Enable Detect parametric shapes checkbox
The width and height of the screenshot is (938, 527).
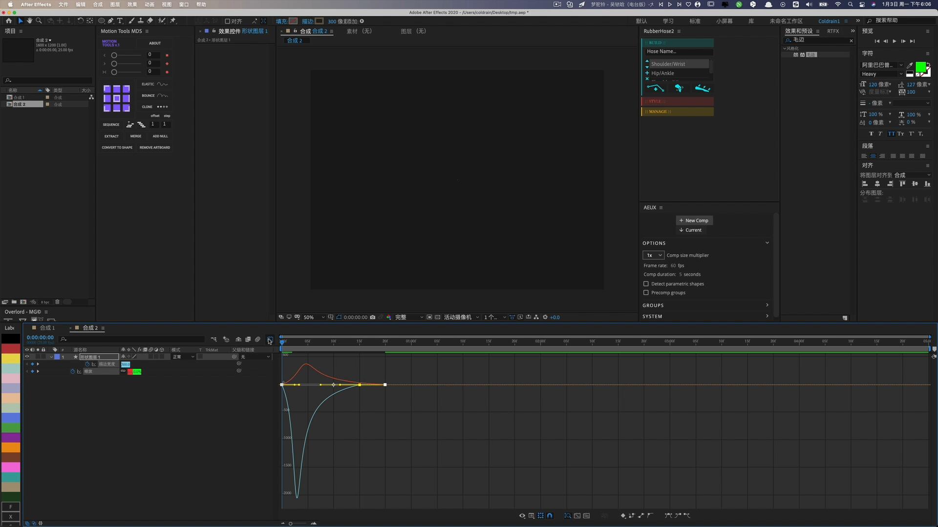click(646, 284)
